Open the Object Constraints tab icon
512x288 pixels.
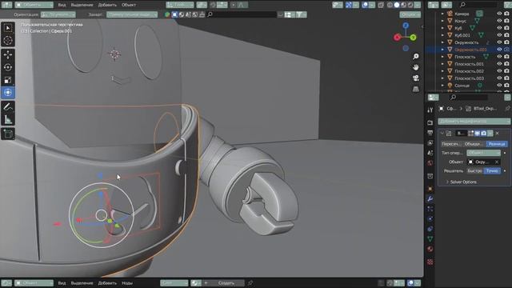(430, 230)
